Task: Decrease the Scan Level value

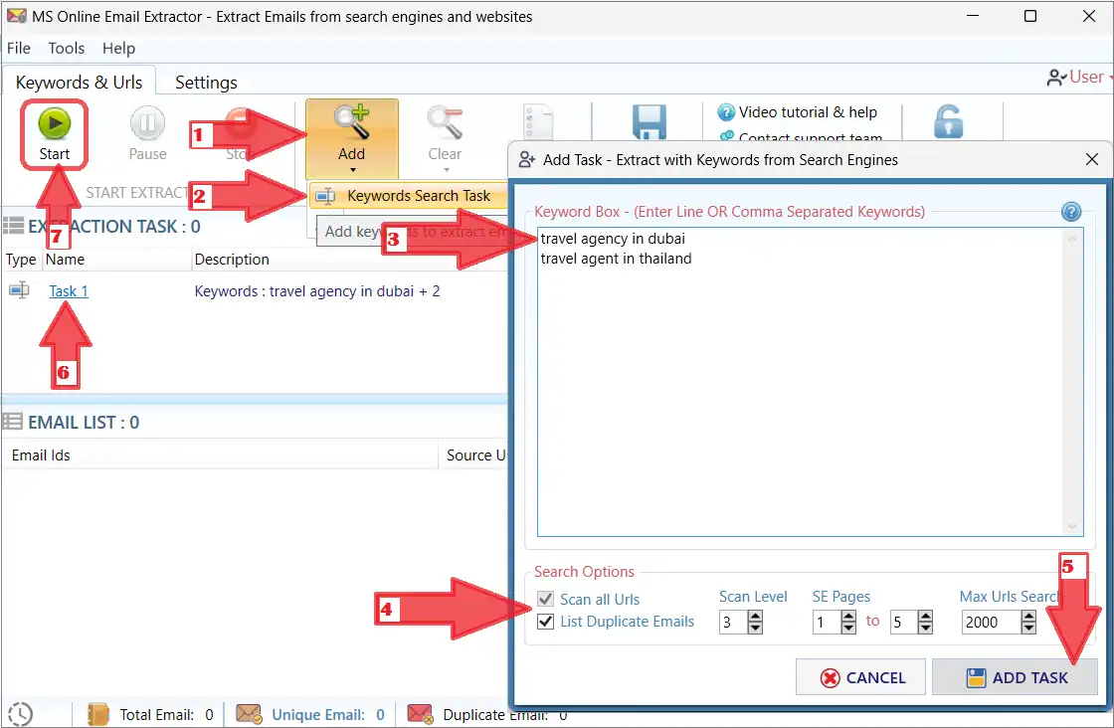Action: (755, 628)
